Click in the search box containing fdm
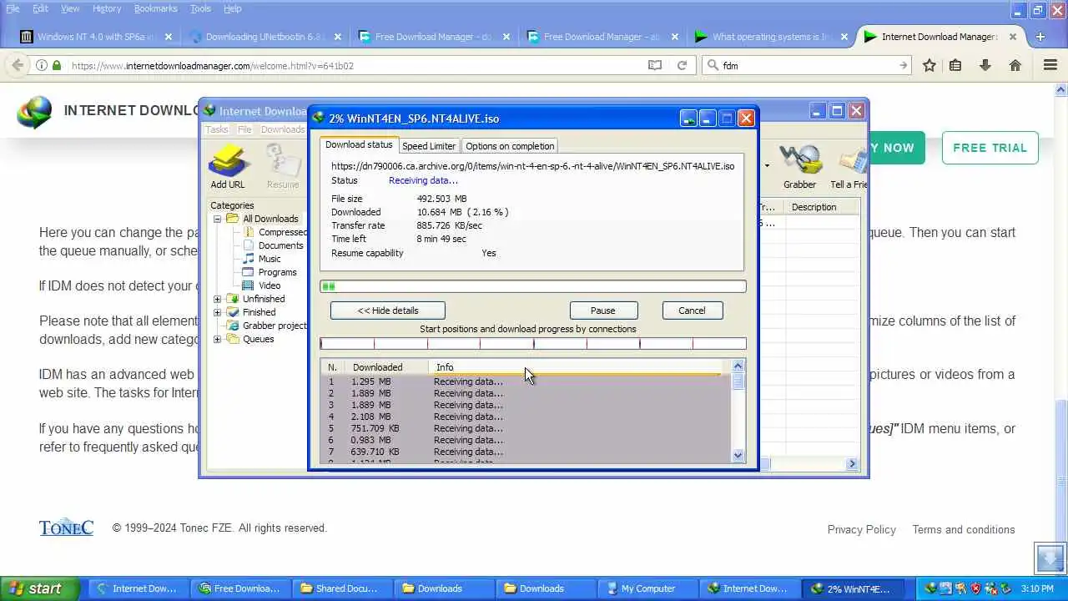 (808, 65)
